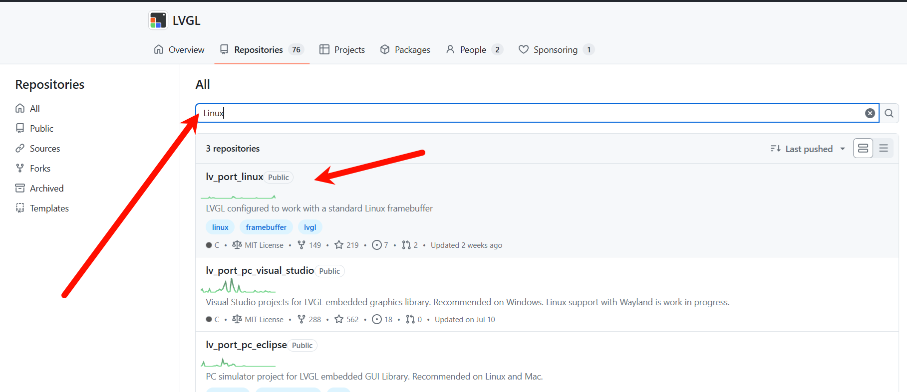Click the Public badge next to lv_port_pc_visual_studio
Image resolution: width=907 pixels, height=392 pixels.
click(329, 271)
